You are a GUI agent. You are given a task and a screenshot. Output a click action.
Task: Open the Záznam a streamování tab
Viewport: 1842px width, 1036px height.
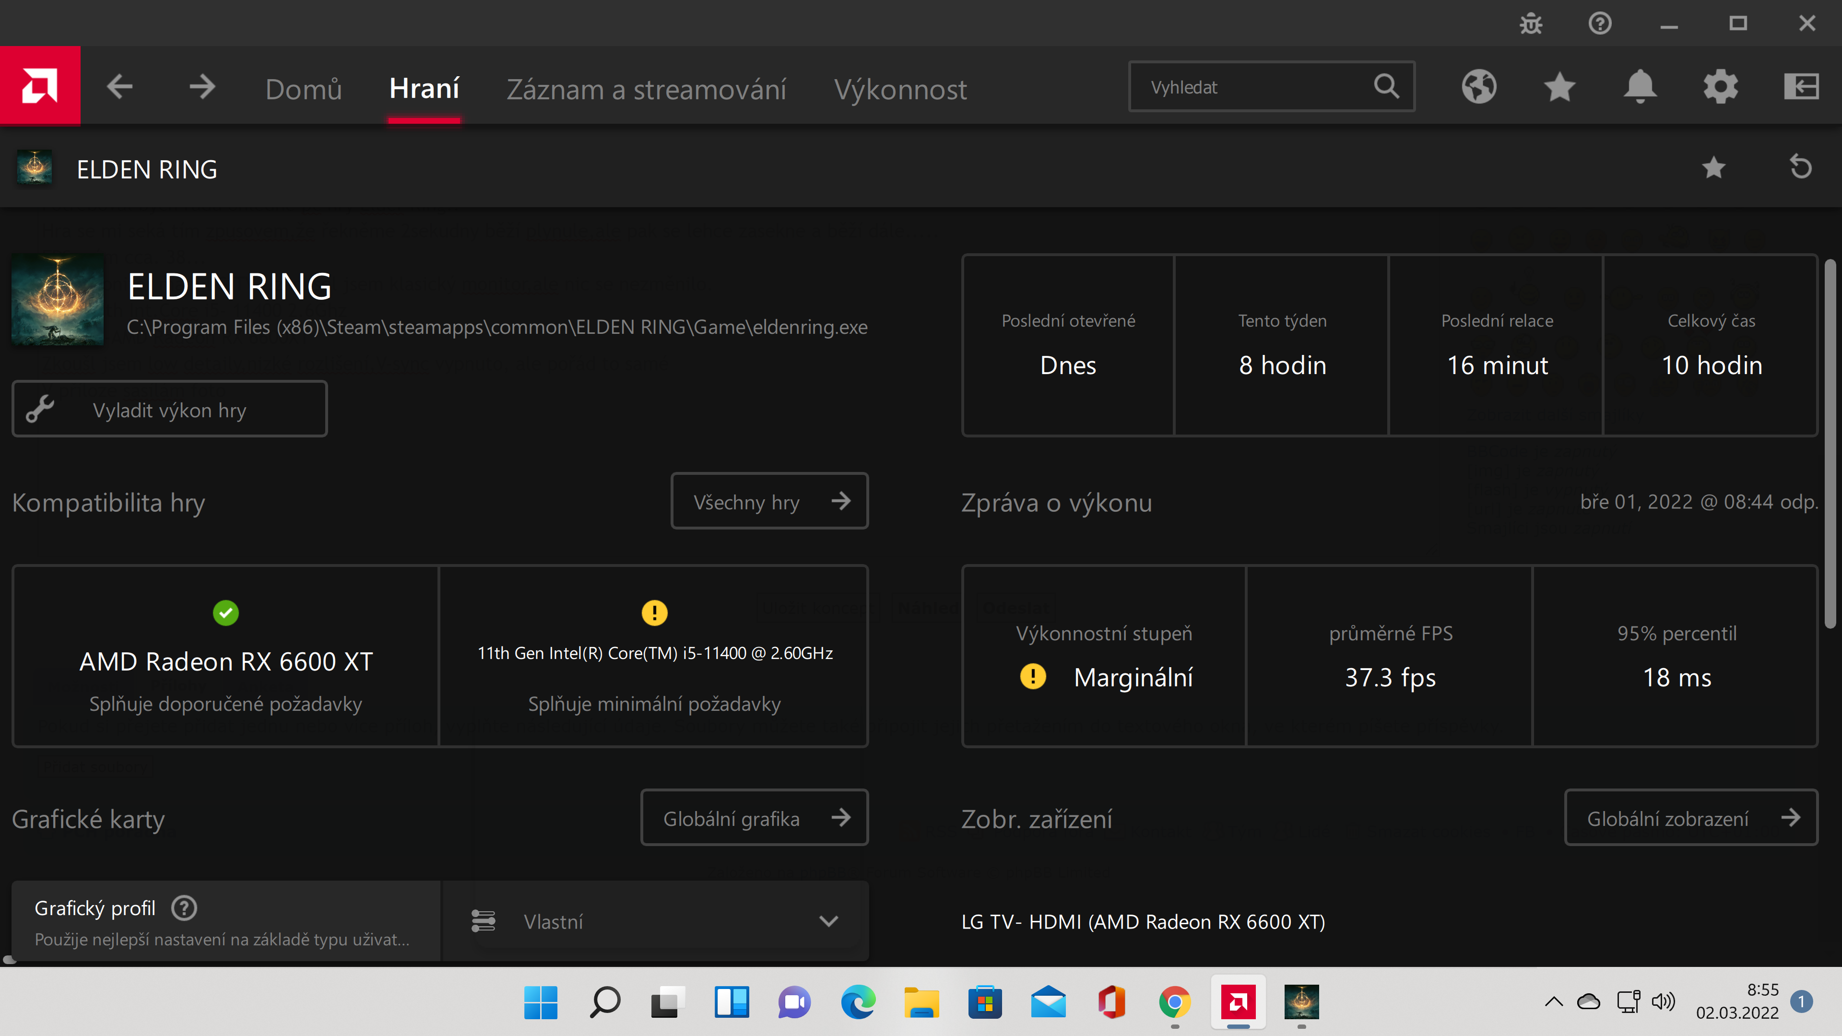(x=646, y=89)
